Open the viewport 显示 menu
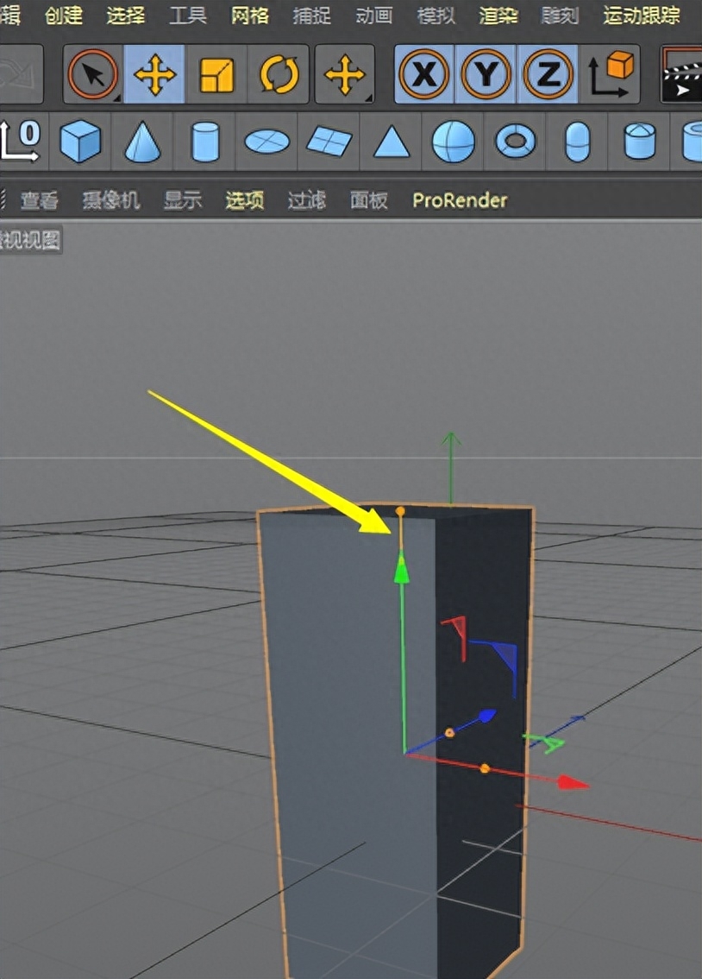Screen dimensions: 702x979 point(183,200)
